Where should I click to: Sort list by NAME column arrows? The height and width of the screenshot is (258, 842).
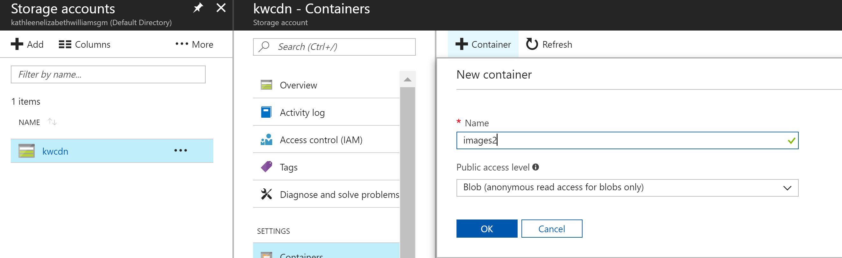click(52, 122)
